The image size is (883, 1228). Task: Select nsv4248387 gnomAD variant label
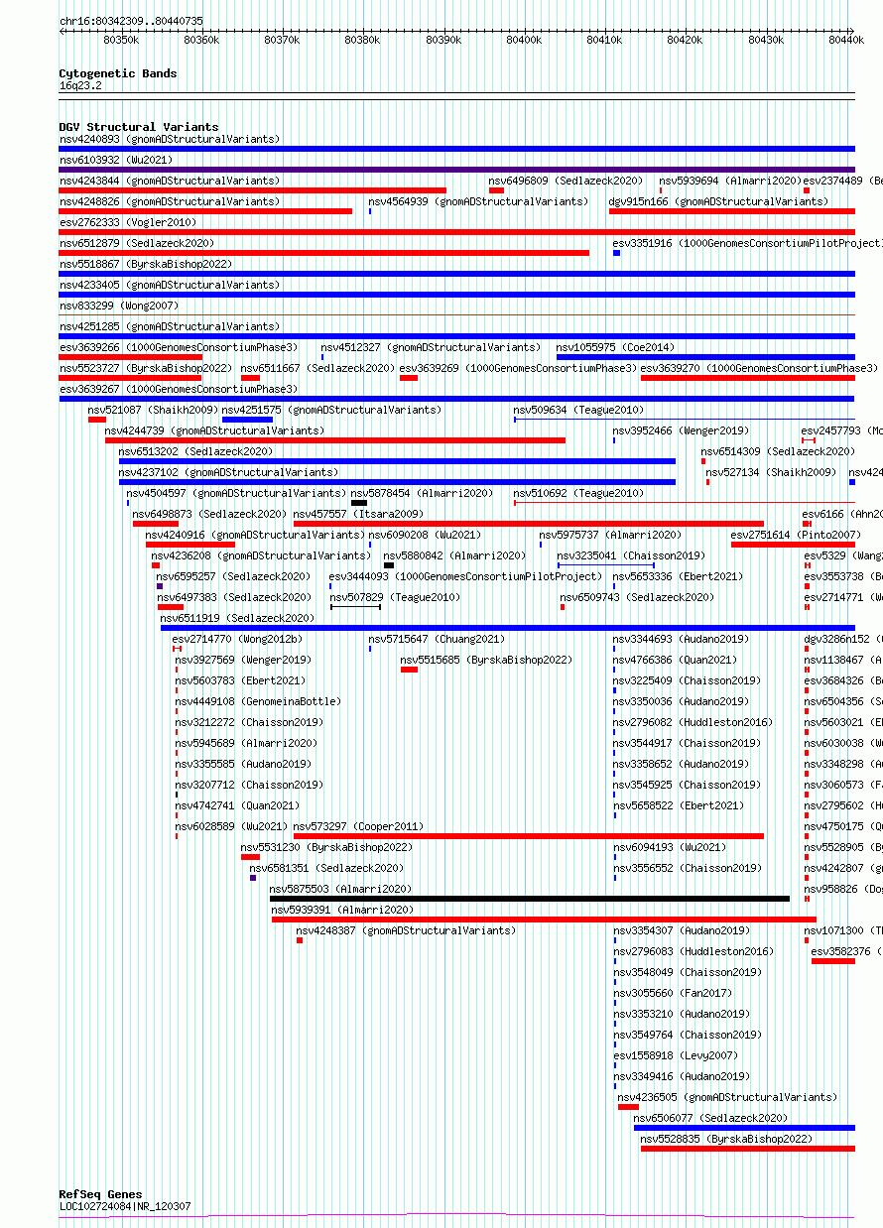coord(406,930)
